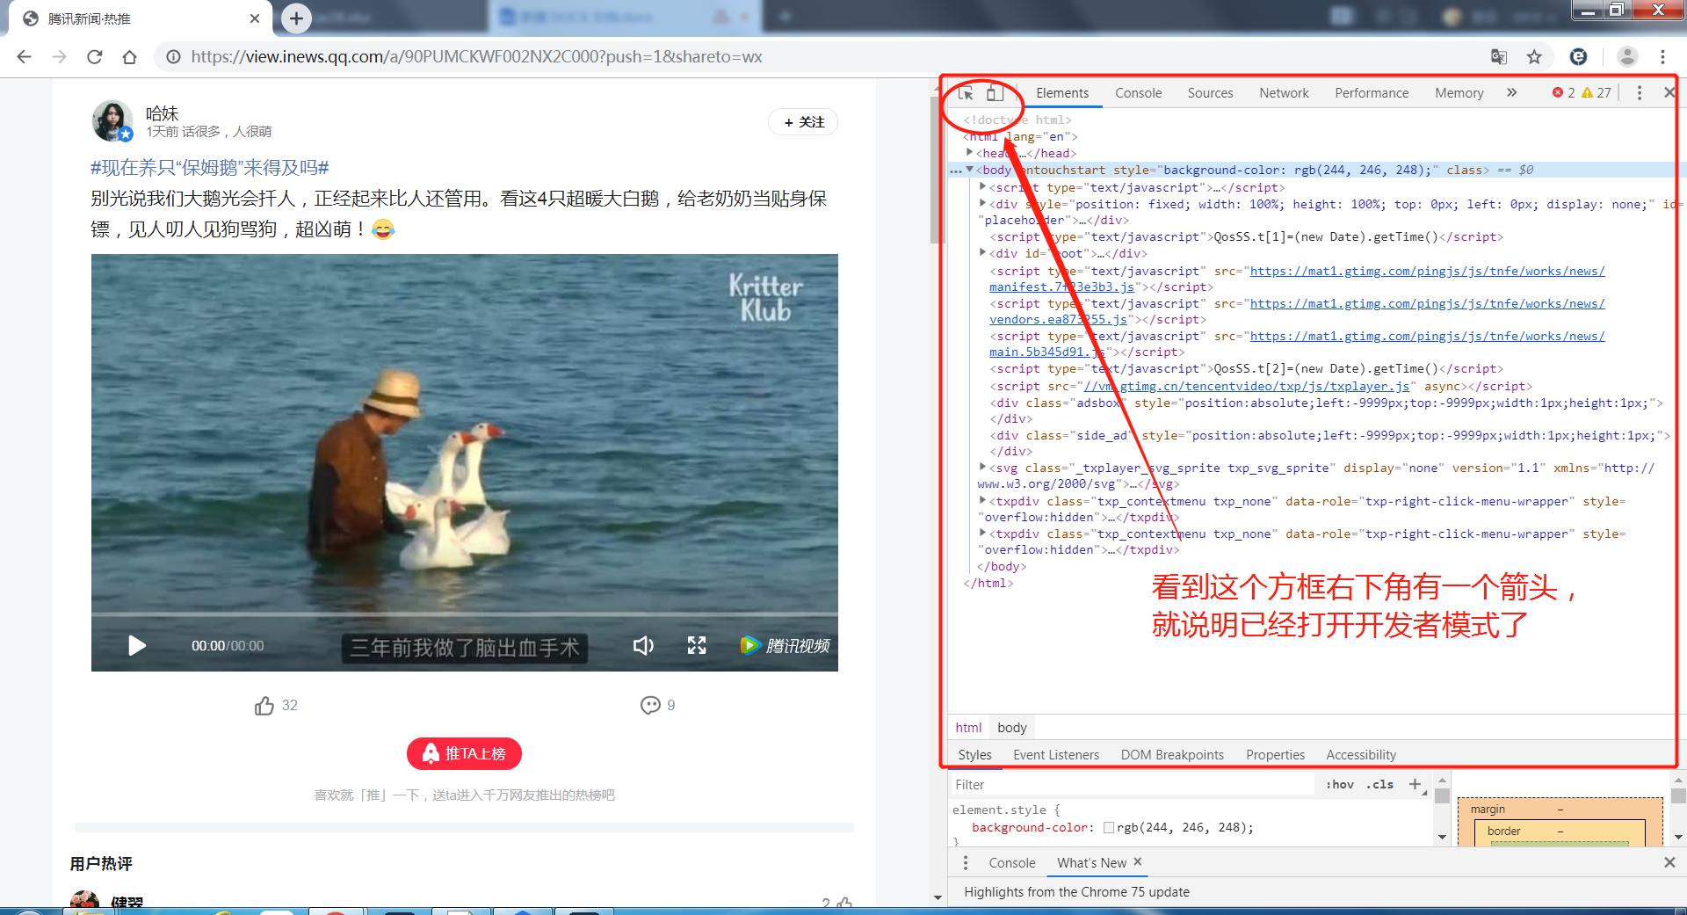Open the Properties pane tab
1687x915 pixels.
(1275, 755)
